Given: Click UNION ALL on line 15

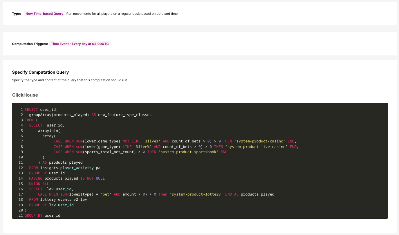Looking at the screenshot, I should click(x=39, y=184).
